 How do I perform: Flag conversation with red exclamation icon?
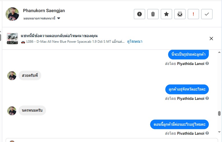pyautogui.click(x=193, y=14)
